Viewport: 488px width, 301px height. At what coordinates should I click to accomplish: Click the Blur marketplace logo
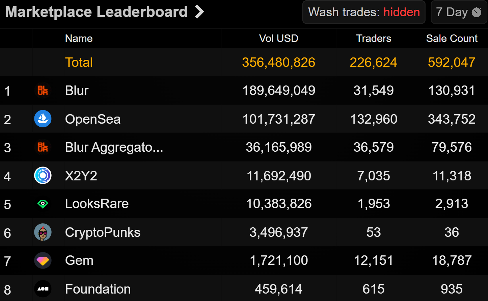43,90
